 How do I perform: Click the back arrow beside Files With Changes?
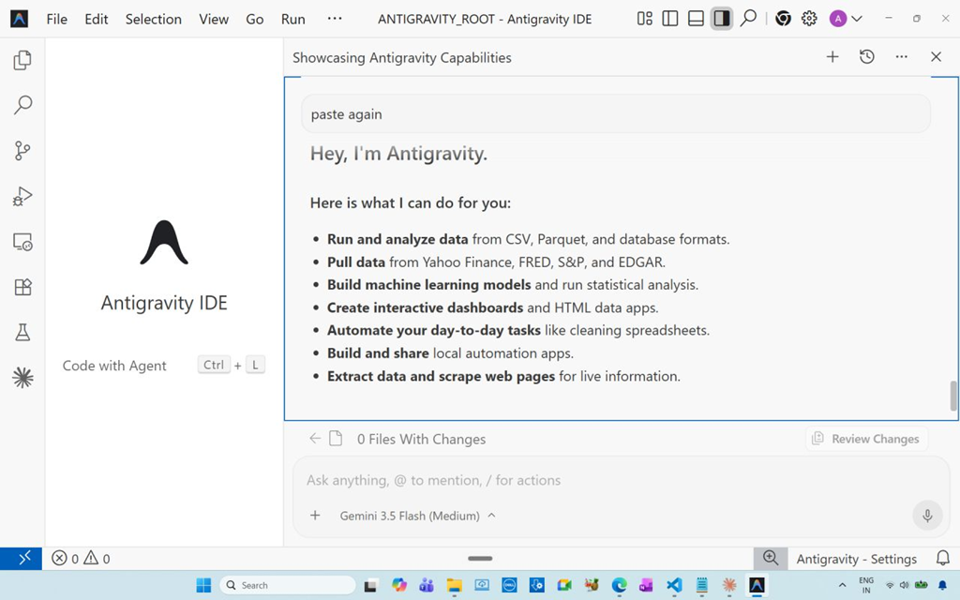click(315, 439)
